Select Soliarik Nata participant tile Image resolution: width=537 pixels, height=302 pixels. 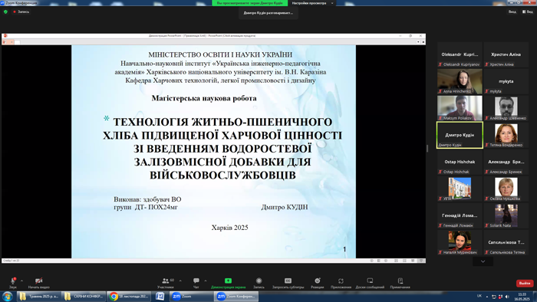point(506,215)
